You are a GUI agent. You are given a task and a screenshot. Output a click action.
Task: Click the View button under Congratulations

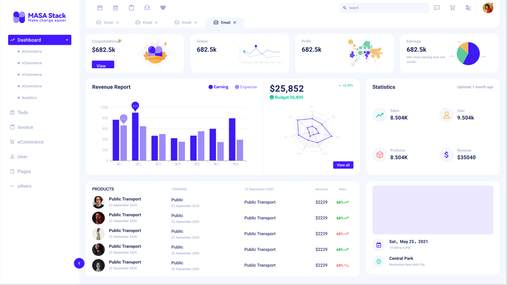pos(103,65)
